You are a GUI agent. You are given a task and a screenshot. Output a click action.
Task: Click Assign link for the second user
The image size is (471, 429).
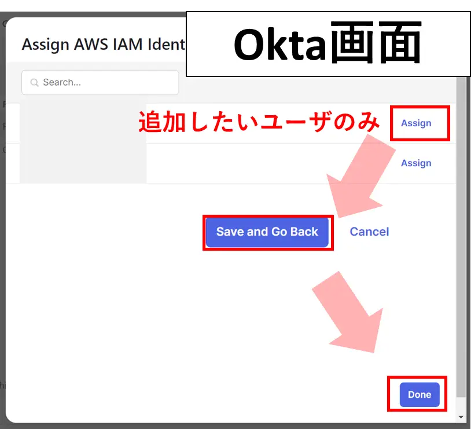pyautogui.click(x=416, y=163)
